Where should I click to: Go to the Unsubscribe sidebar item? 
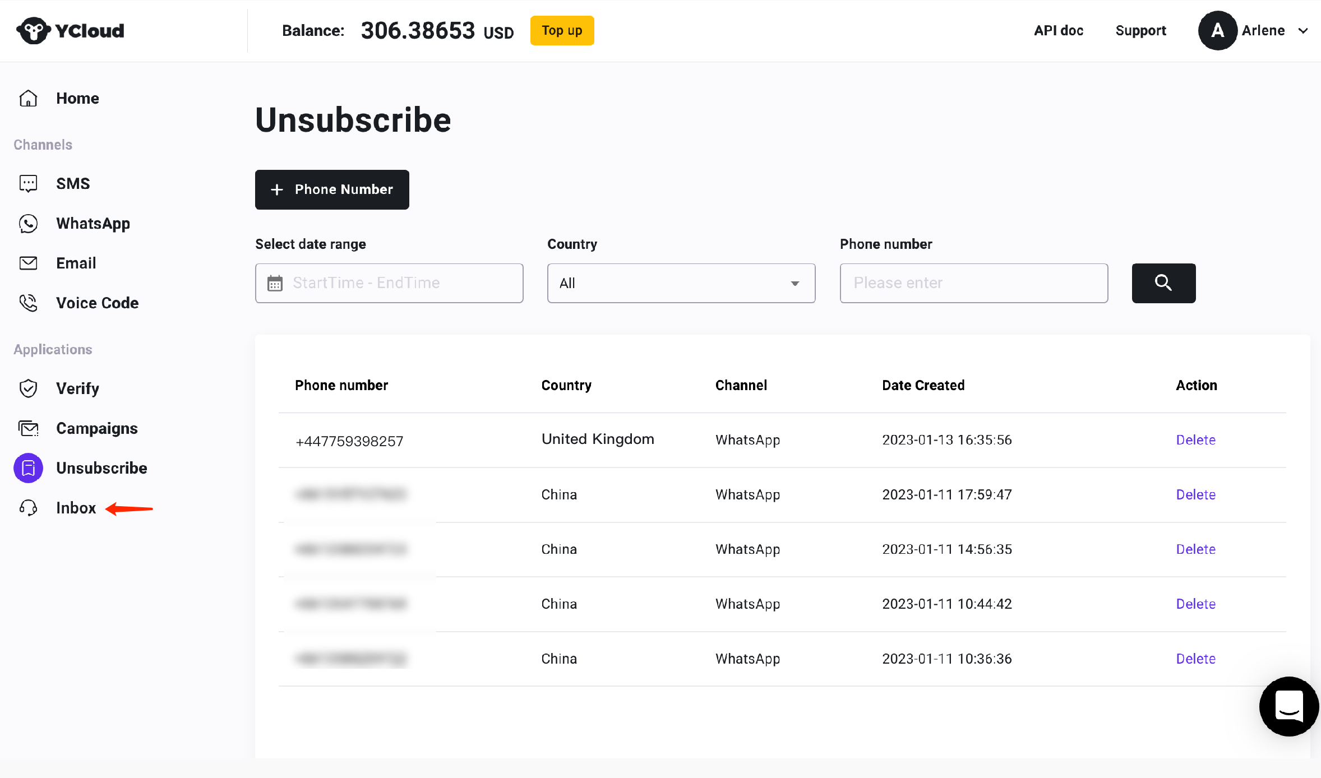101,468
